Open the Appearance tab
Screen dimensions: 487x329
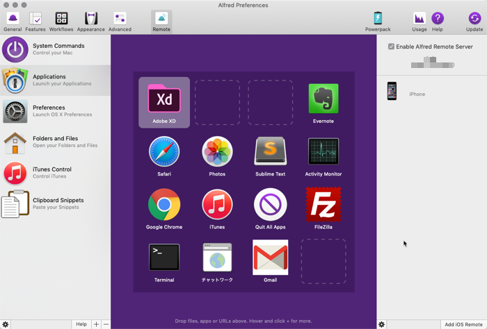point(90,22)
